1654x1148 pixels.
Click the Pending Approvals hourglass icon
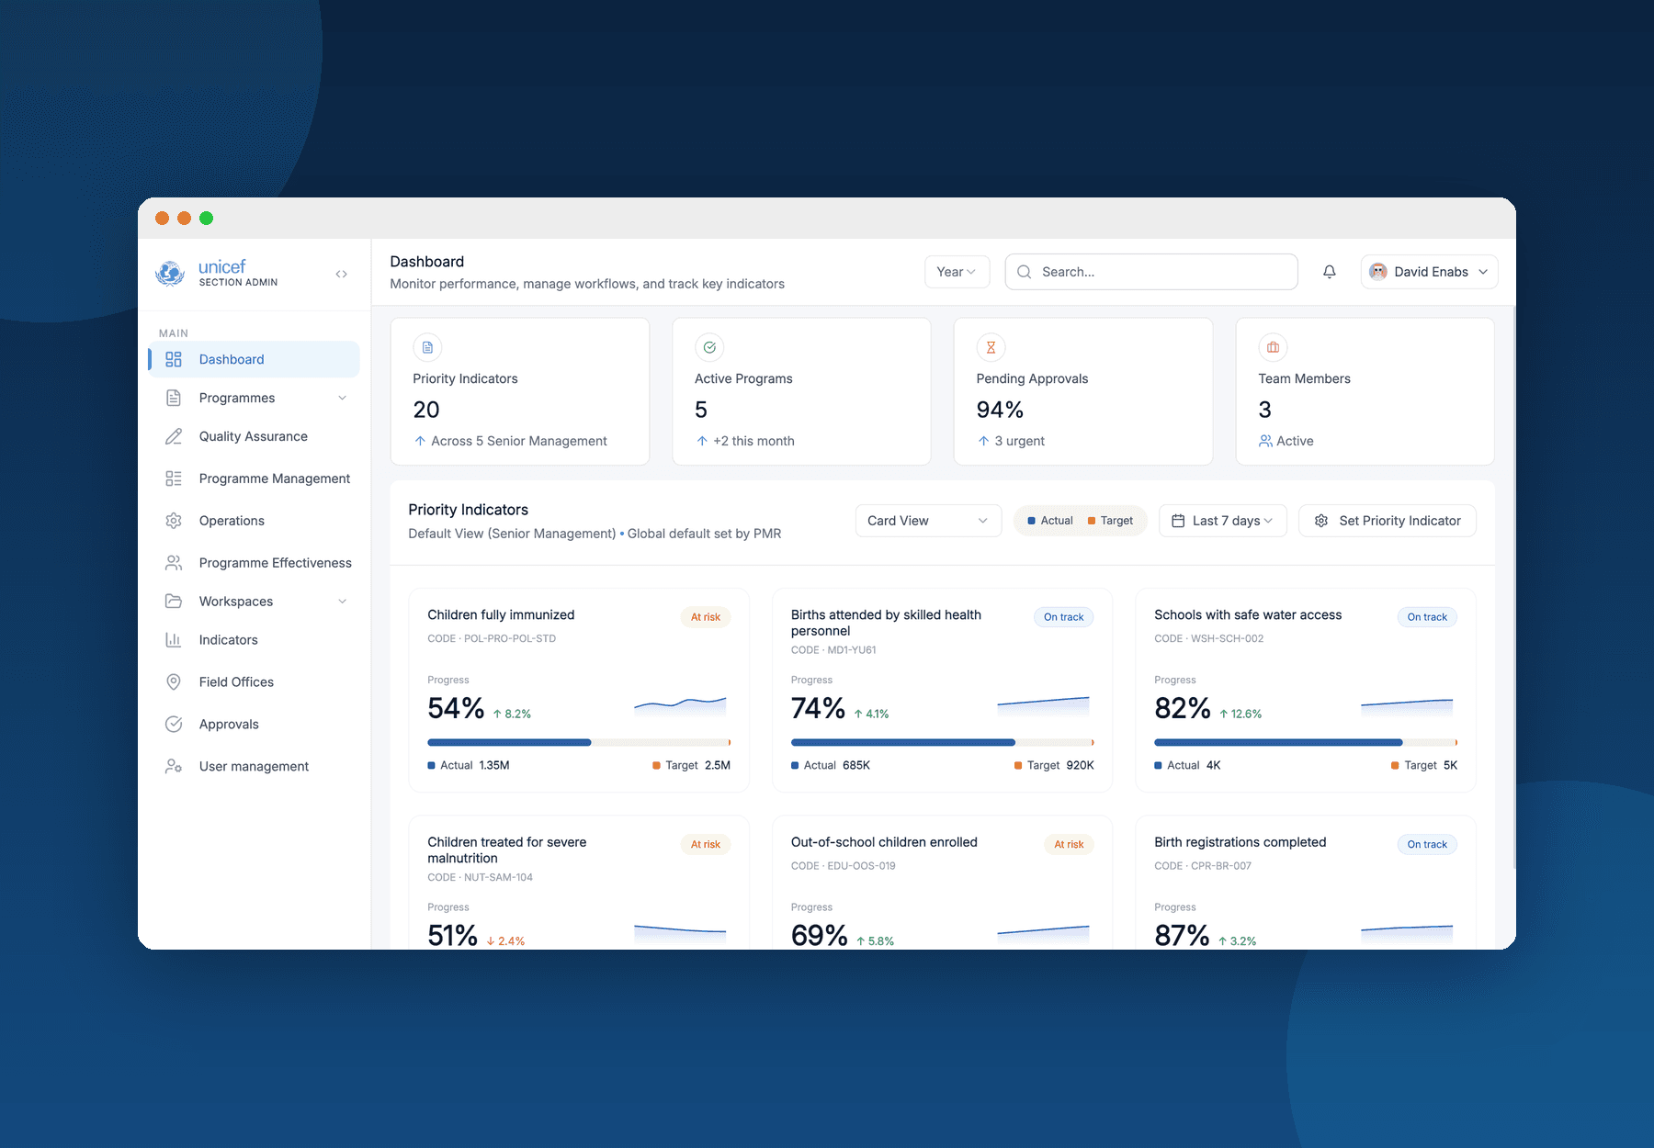click(991, 347)
